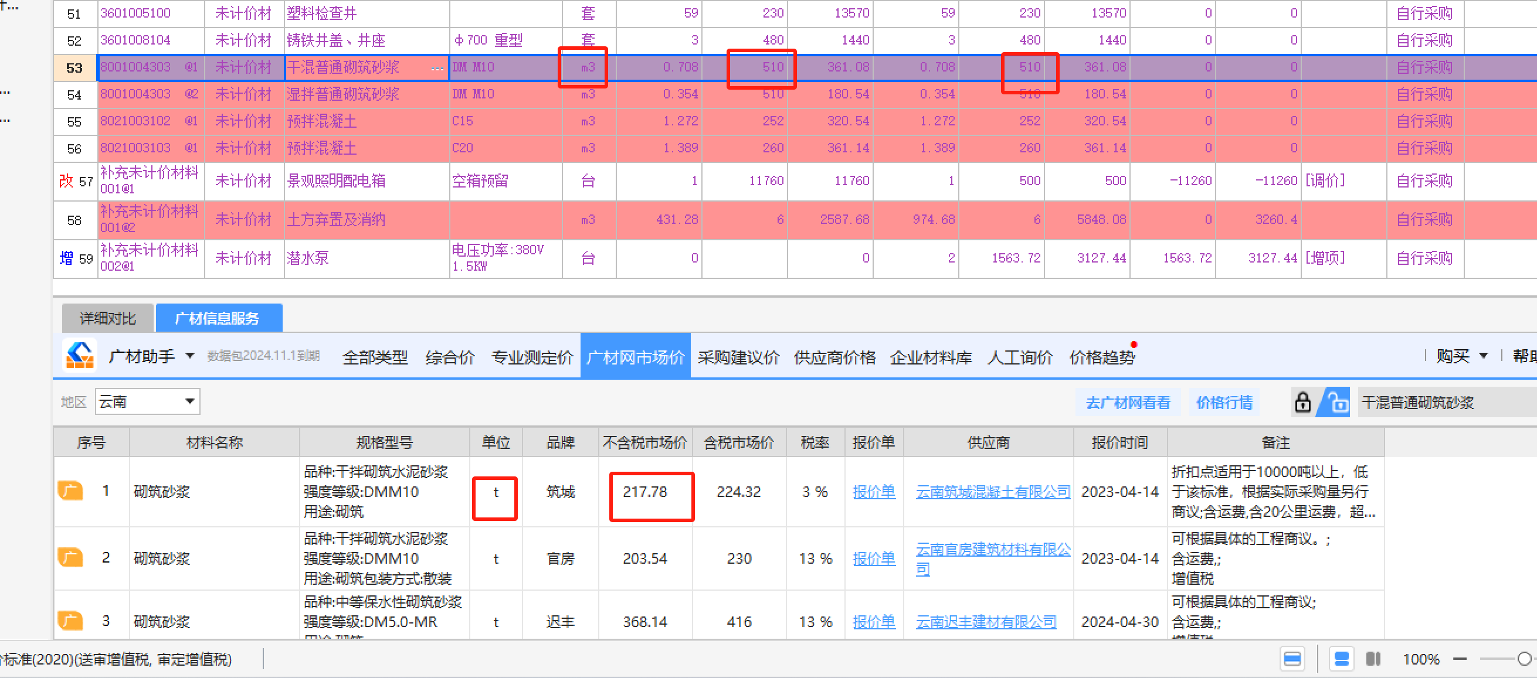Screen dimensions: 1537x678
Task: Click orange 广 icon in row 2
Action: click(x=70, y=558)
